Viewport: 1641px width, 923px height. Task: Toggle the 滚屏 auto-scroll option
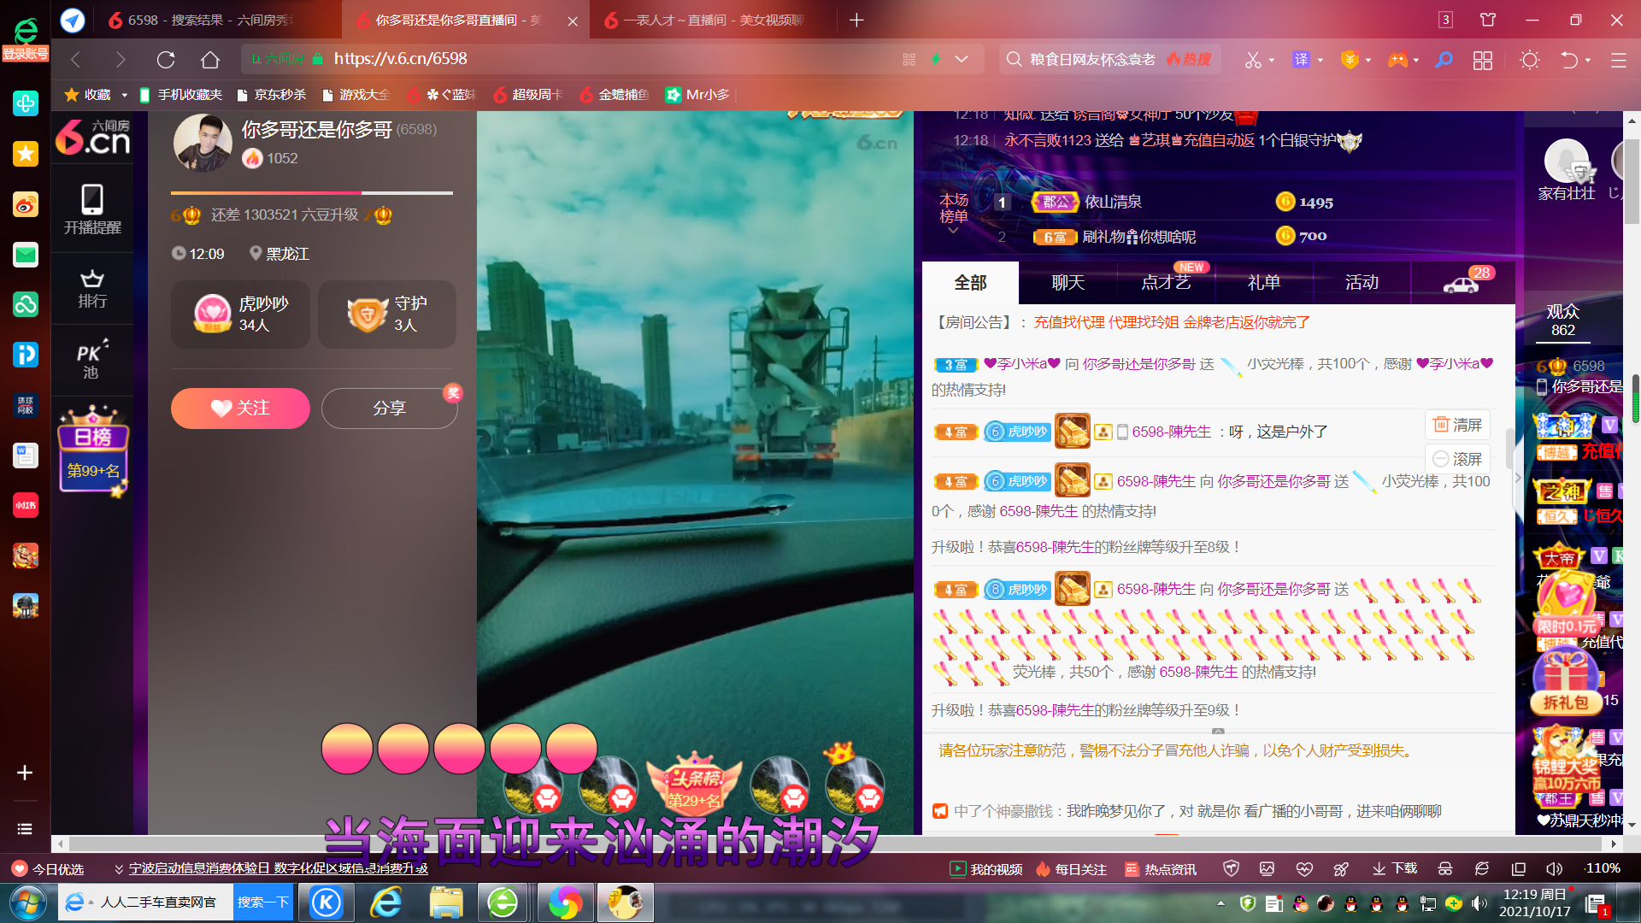(1457, 459)
